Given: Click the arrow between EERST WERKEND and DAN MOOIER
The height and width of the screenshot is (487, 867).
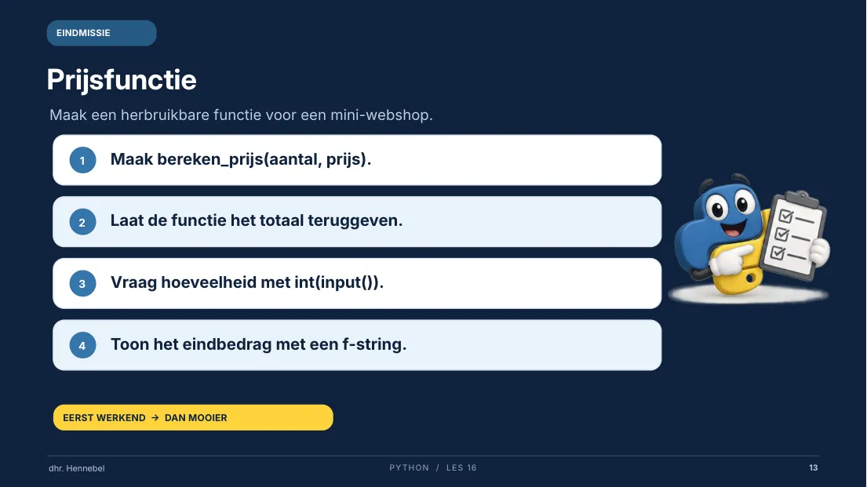Looking at the screenshot, I should point(155,417).
